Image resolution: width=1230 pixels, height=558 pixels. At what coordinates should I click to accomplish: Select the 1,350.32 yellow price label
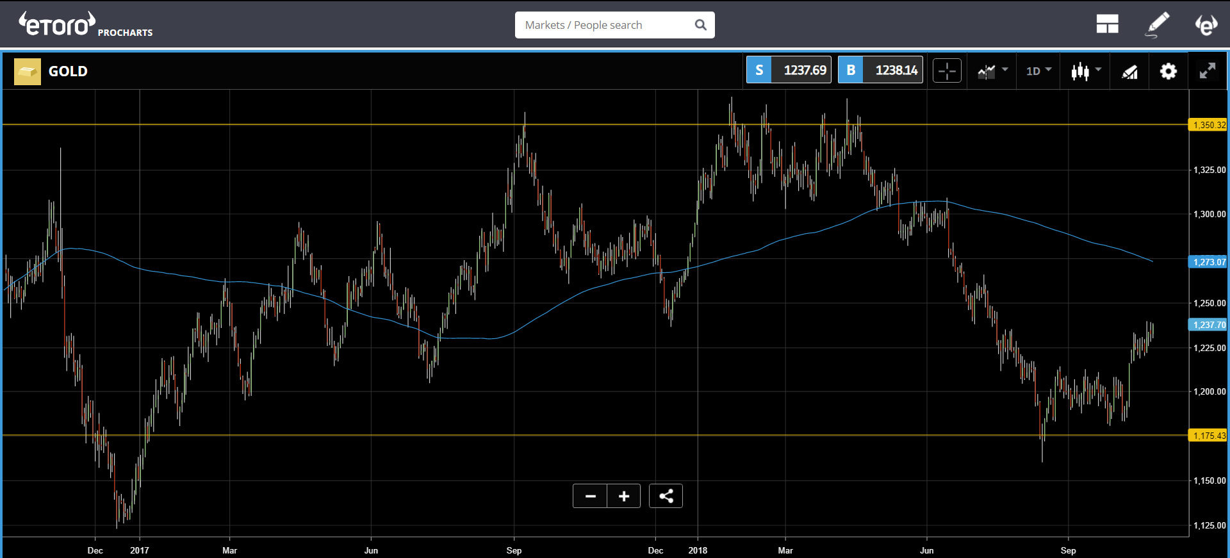(x=1208, y=125)
